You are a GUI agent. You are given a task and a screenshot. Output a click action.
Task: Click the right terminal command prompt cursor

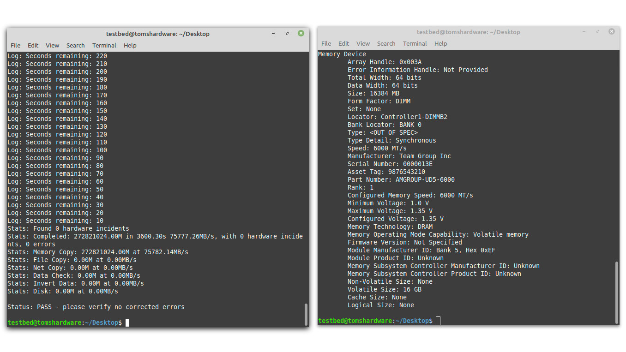[438, 321]
